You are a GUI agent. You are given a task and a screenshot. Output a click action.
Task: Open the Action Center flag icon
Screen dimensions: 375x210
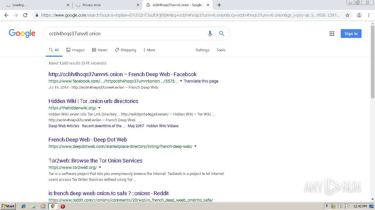click(x=347, y=206)
